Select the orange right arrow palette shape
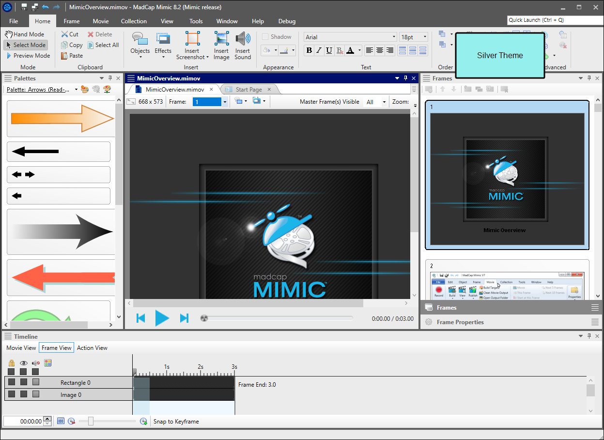Screen dimensions: 604x440 tap(62, 118)
